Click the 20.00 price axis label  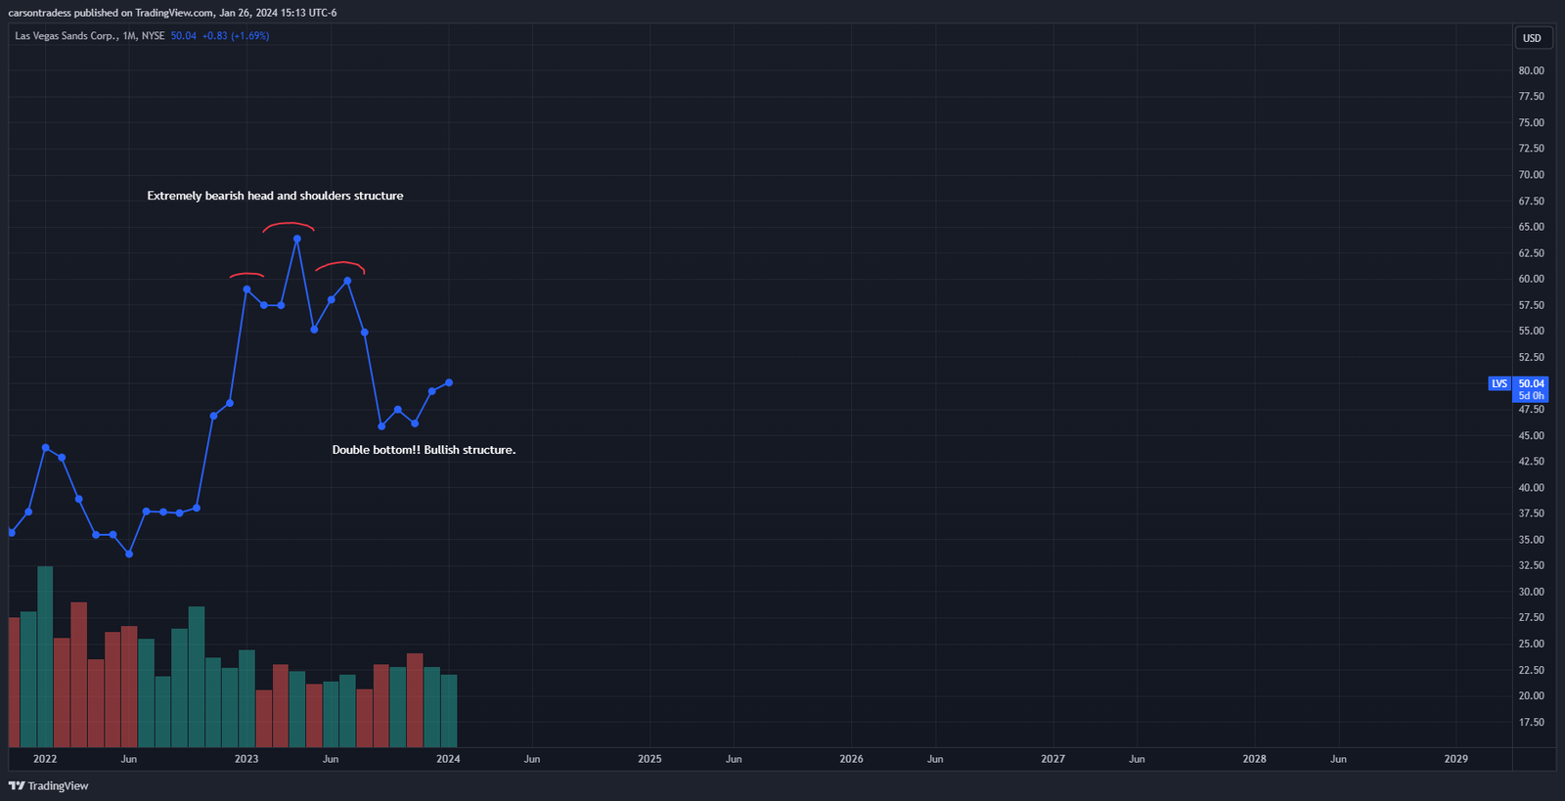click(1531, 696)
